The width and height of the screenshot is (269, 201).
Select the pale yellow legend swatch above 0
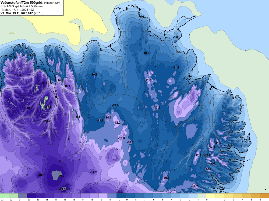coord(211,196)
